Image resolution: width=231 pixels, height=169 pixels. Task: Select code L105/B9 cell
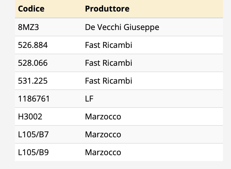(x=33, y=152)
